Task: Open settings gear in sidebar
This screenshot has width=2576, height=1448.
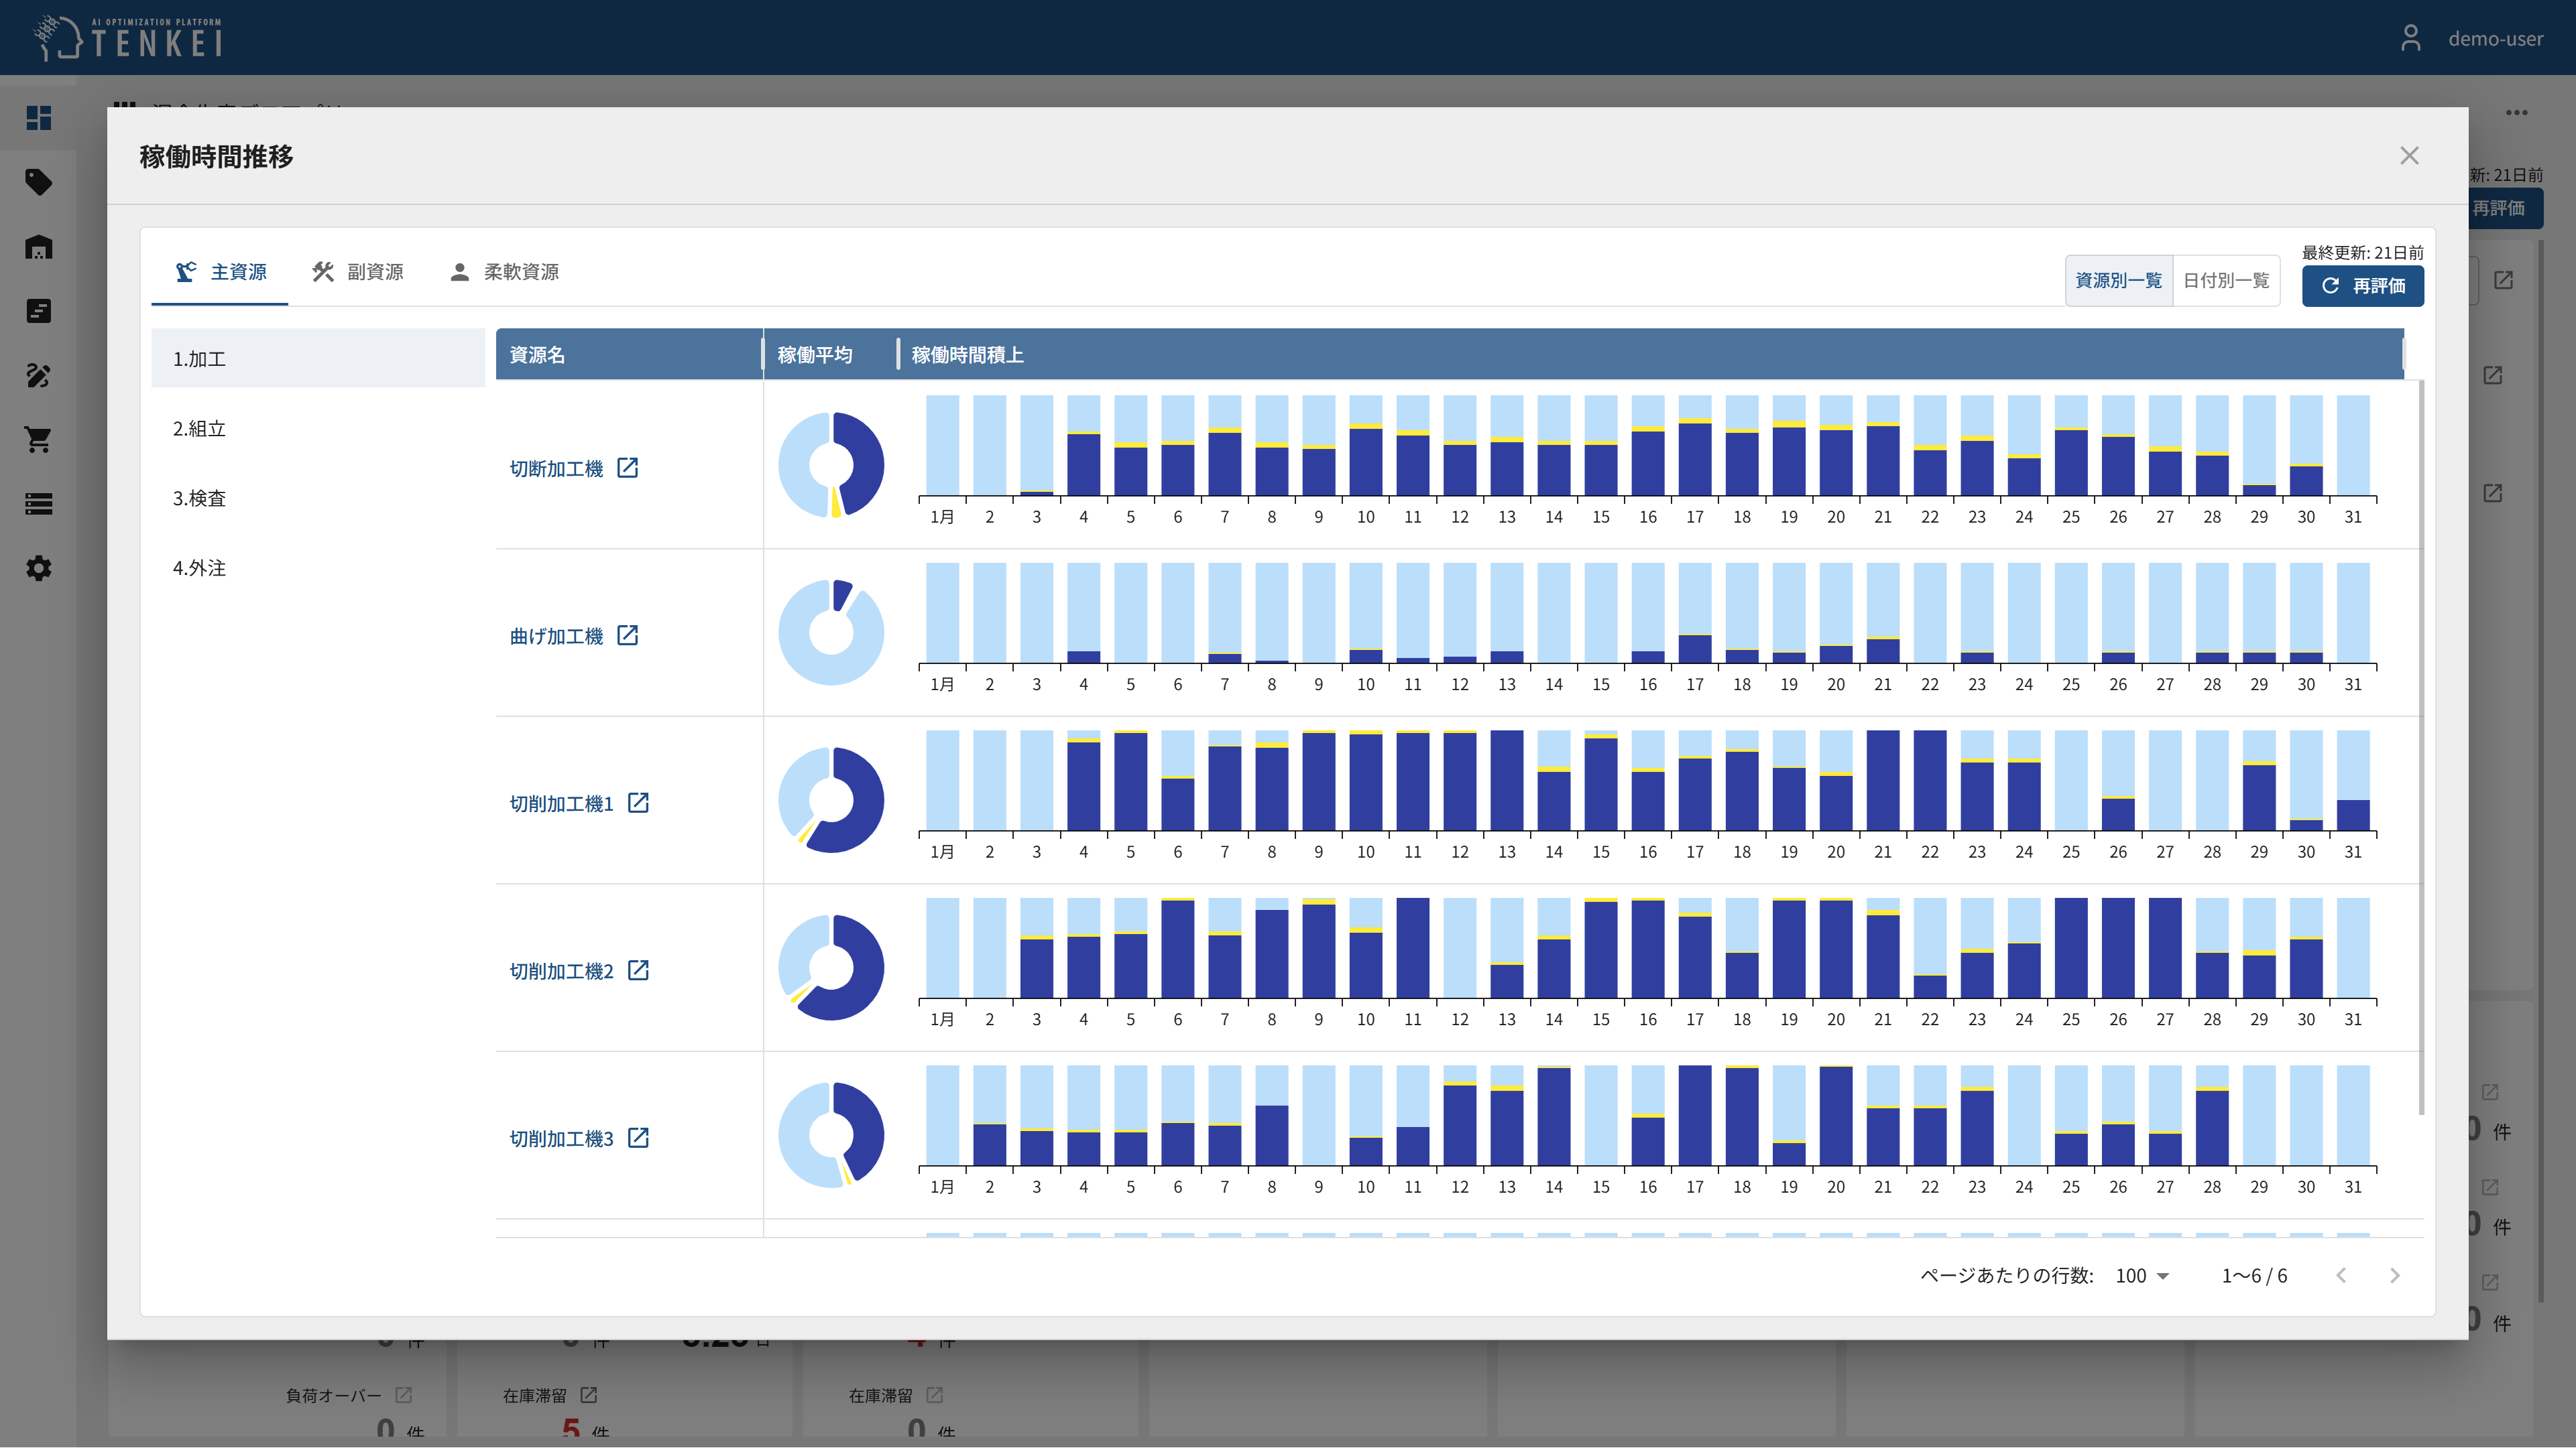Action: click(38, 569)
